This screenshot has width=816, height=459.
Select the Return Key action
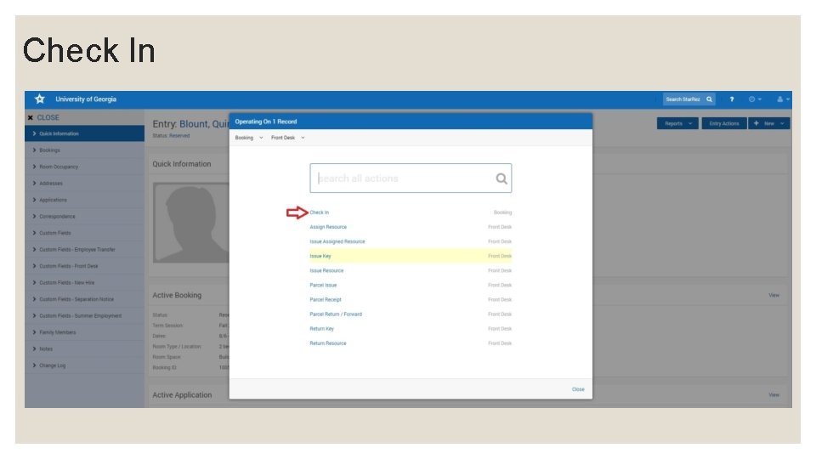coord(321,329)
